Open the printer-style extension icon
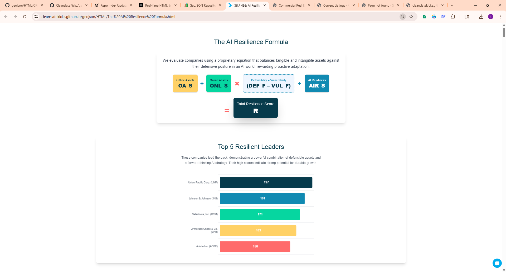Screen dimensions: 506x272 (434, 17)
